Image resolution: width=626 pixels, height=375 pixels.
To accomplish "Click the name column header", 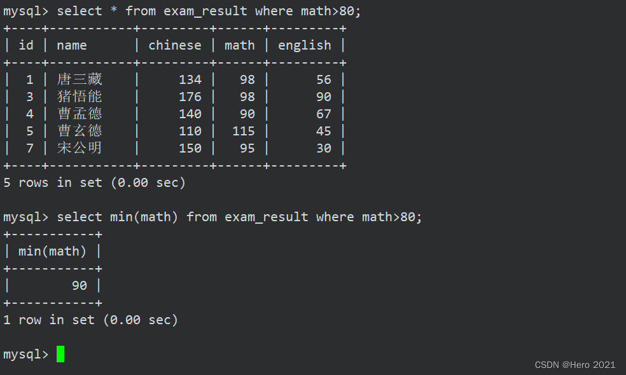I will (72, 46).
